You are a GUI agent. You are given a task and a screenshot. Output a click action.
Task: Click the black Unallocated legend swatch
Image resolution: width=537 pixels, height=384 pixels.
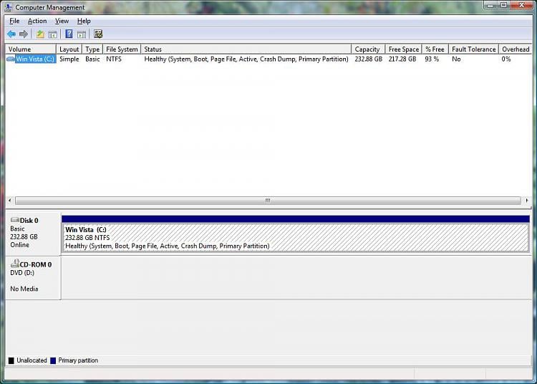point(11,360)
